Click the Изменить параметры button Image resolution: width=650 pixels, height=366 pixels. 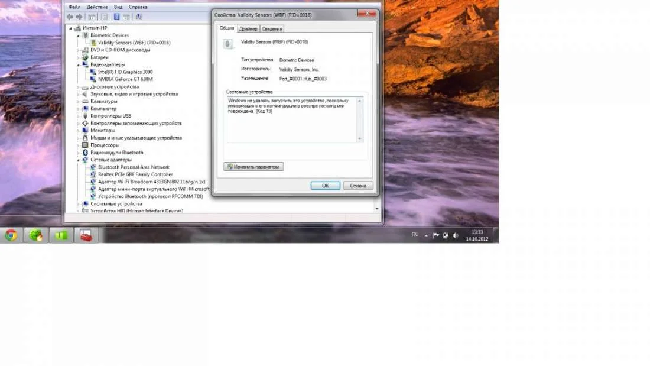coord(253,167)
